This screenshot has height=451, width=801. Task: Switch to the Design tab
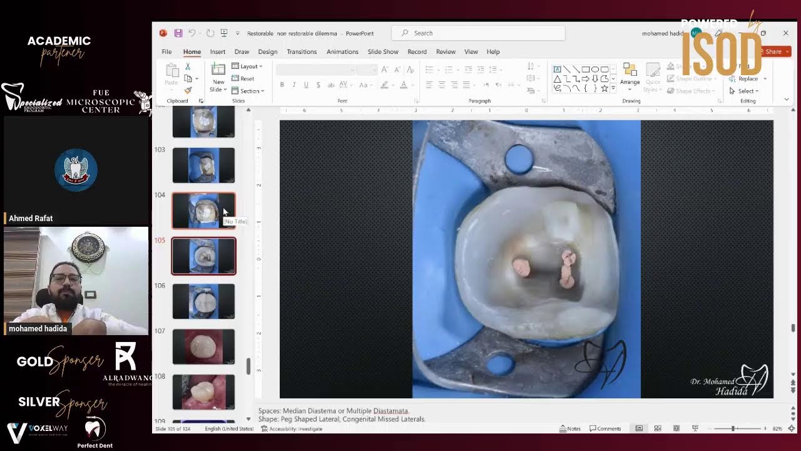(267, 52)
